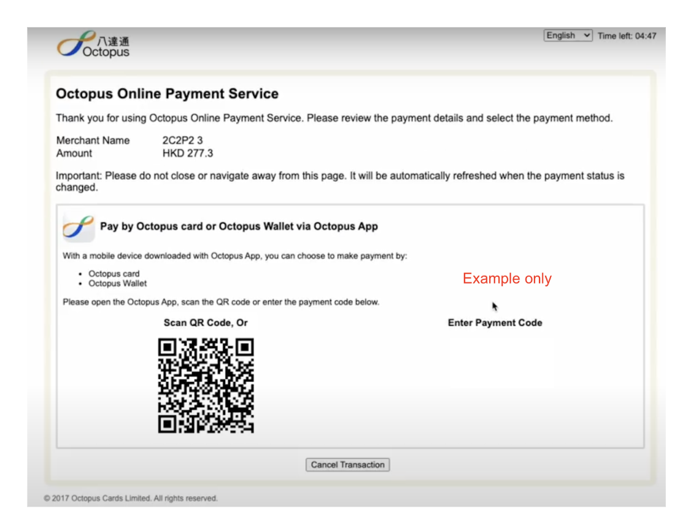The height and width of the screenshot is (528, 680).
Task: Click the 'Time left: 04:47' countdown
Action: [627, 36]
